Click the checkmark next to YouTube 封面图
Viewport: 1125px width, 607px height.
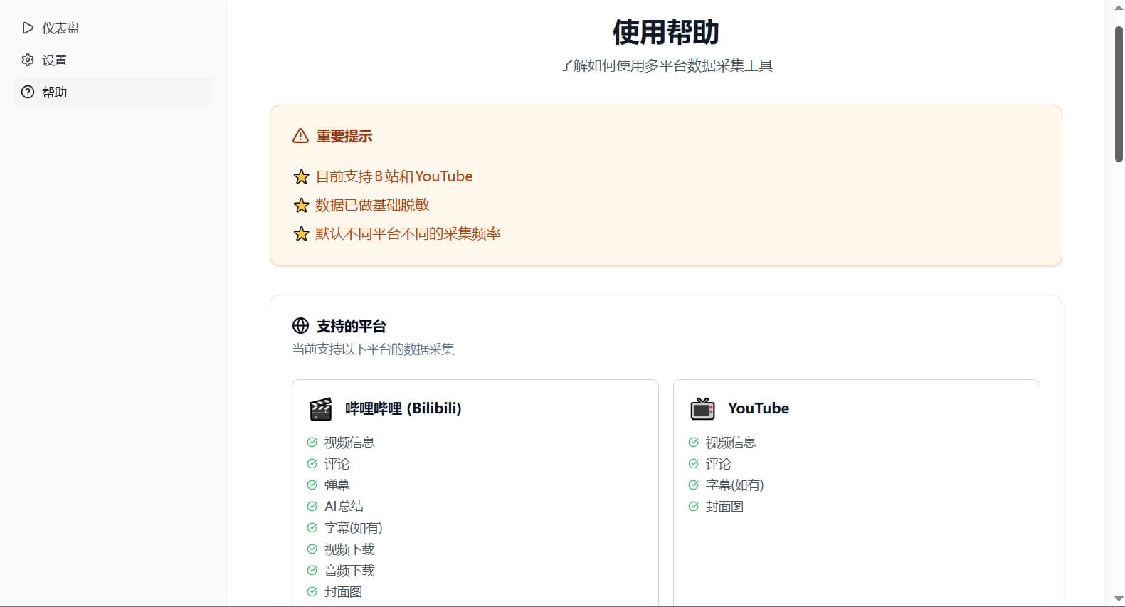click(x=693, y=506)
